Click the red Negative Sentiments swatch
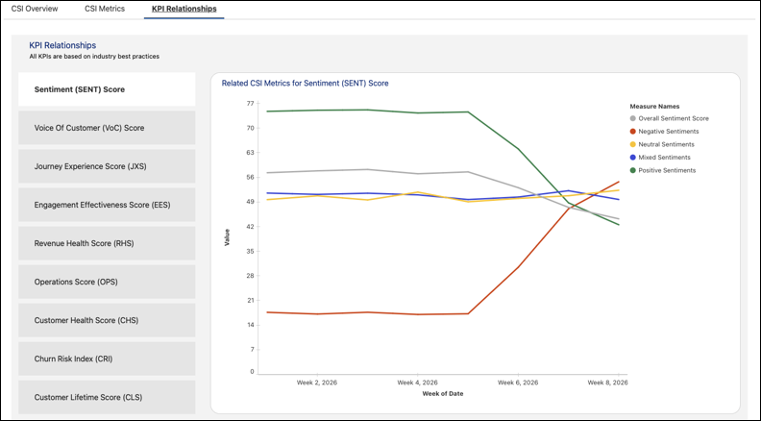Screen dimensions: 761x421 click(633, 132)
